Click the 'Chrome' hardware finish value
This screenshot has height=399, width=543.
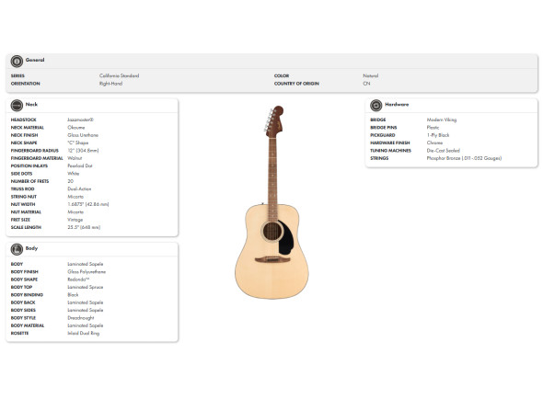tap(434, 142)
